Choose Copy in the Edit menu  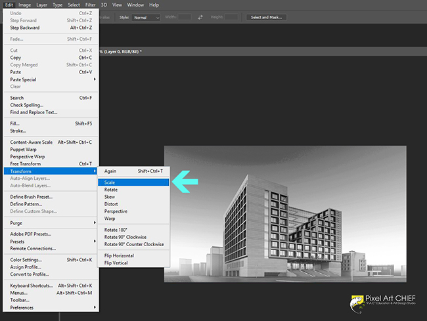[51, 58]
